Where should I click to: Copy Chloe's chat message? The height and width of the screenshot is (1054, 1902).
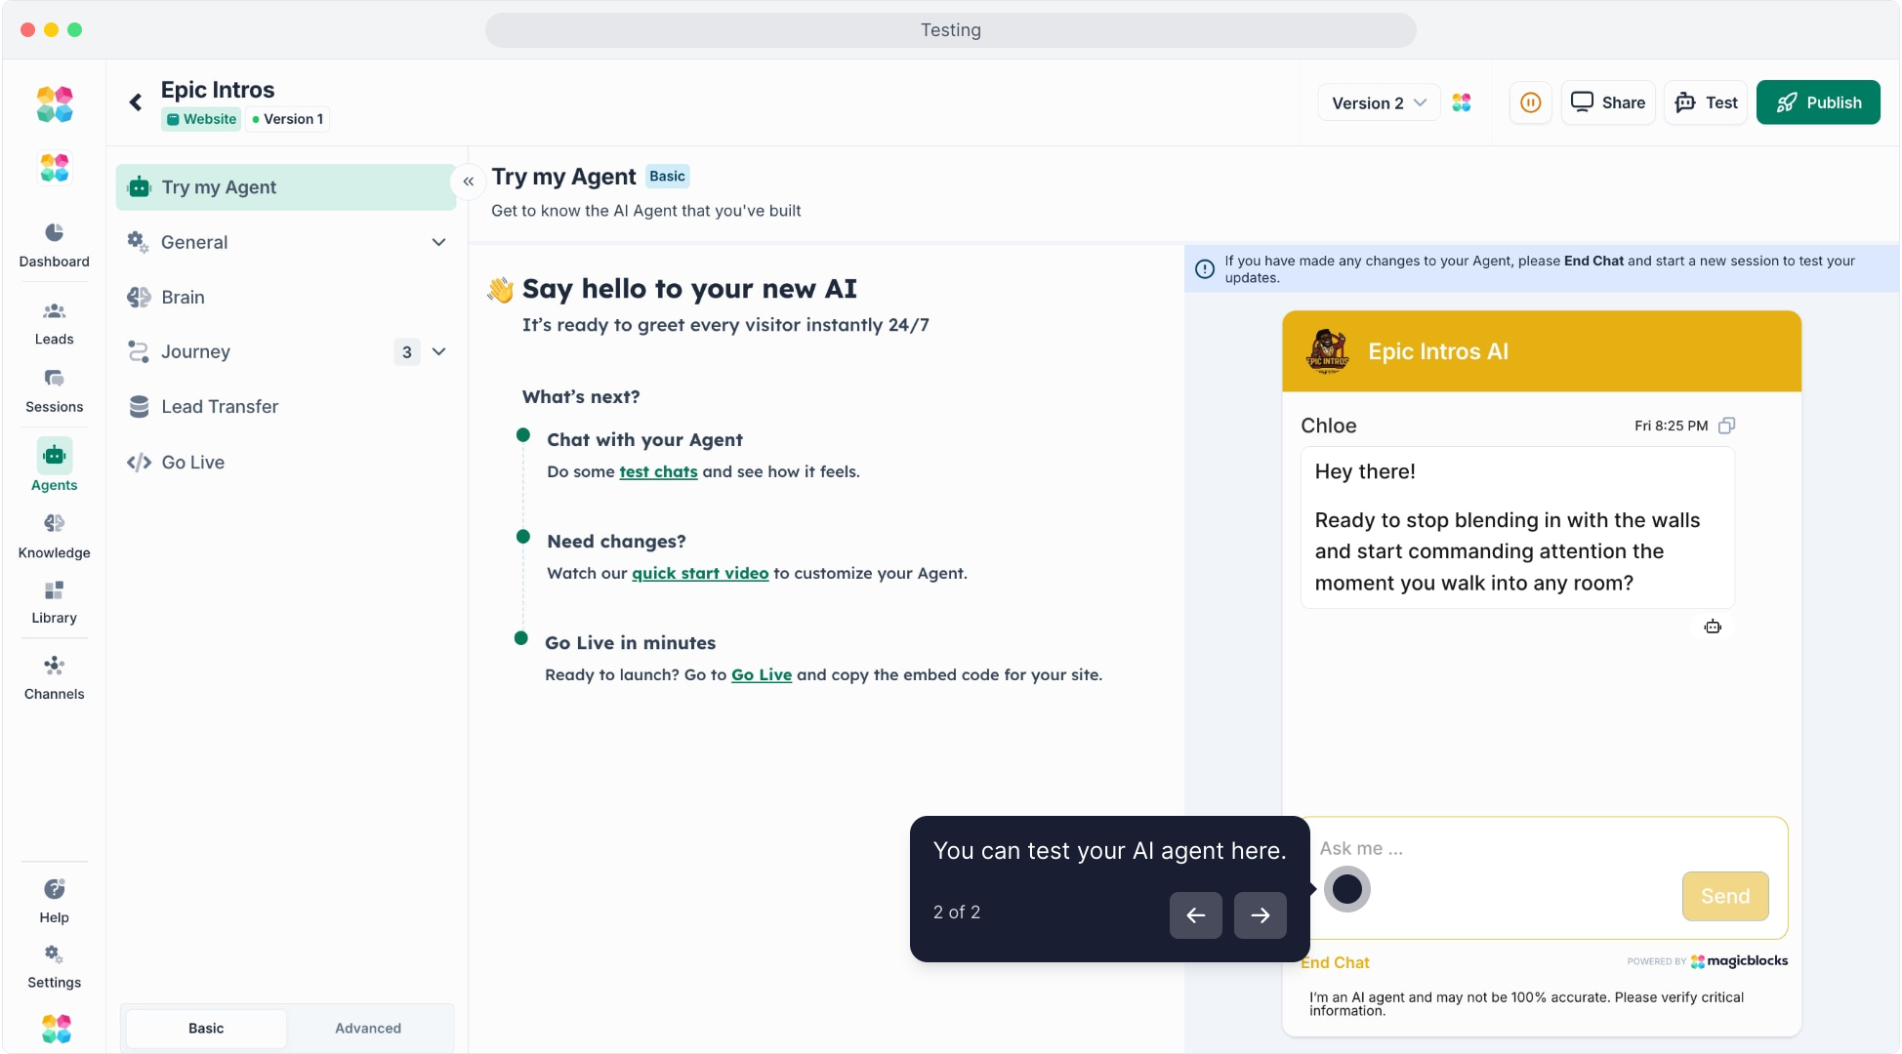point(1726,426)
